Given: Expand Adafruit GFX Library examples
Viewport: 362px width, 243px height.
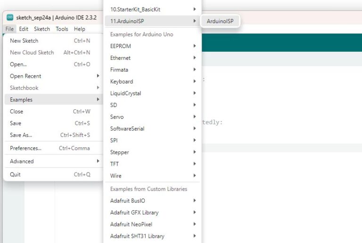Looking at the screenshot, I should [x=152, y=212].
